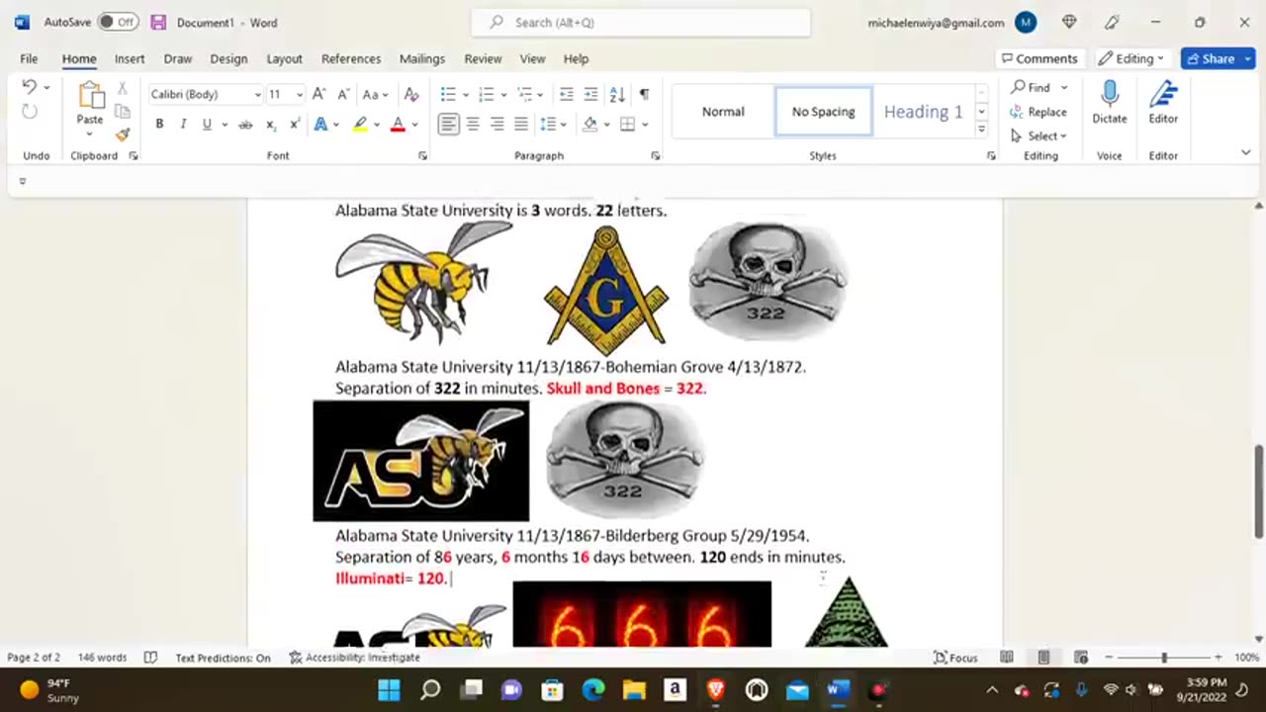
Task: Click the Format Painter icon
Action: [x=123, y=134]
